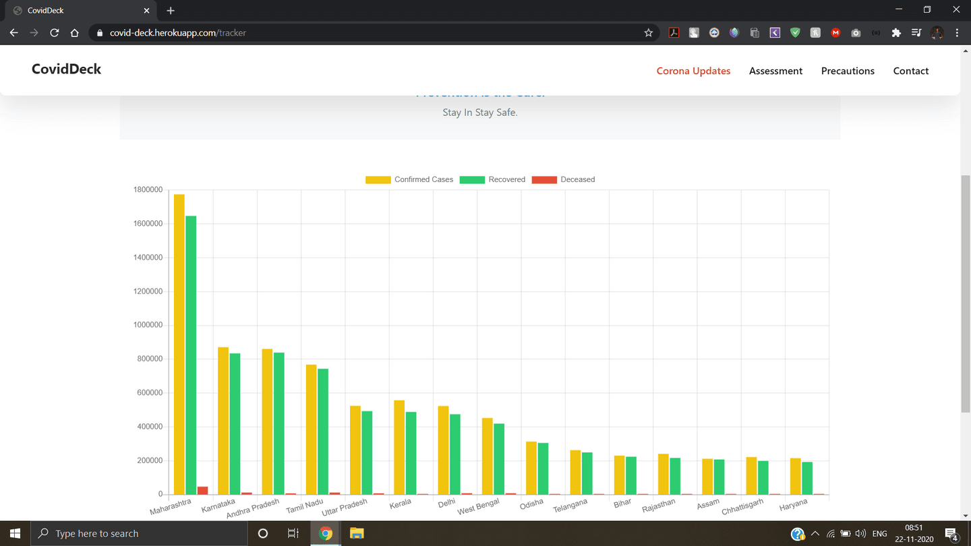971x546 pixels.
Task: Open the Contact nav link
Action: point(911,71)
